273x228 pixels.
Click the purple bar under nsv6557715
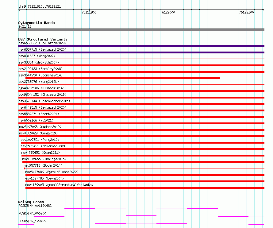(x=141, y=52)
